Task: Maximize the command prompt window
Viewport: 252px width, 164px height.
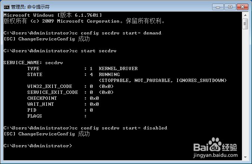Action: (230, 7)
